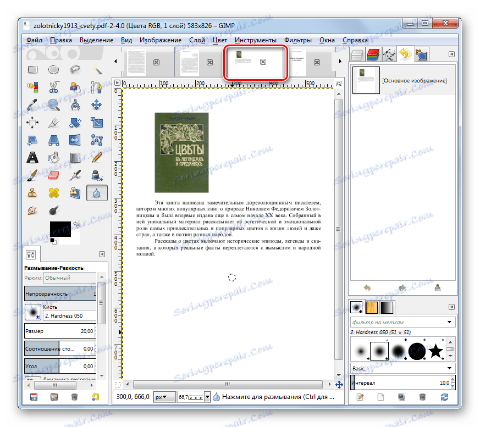This screenshot has width=480, height=427.
Task: Select the Crop tool
Action: [53, 123]
